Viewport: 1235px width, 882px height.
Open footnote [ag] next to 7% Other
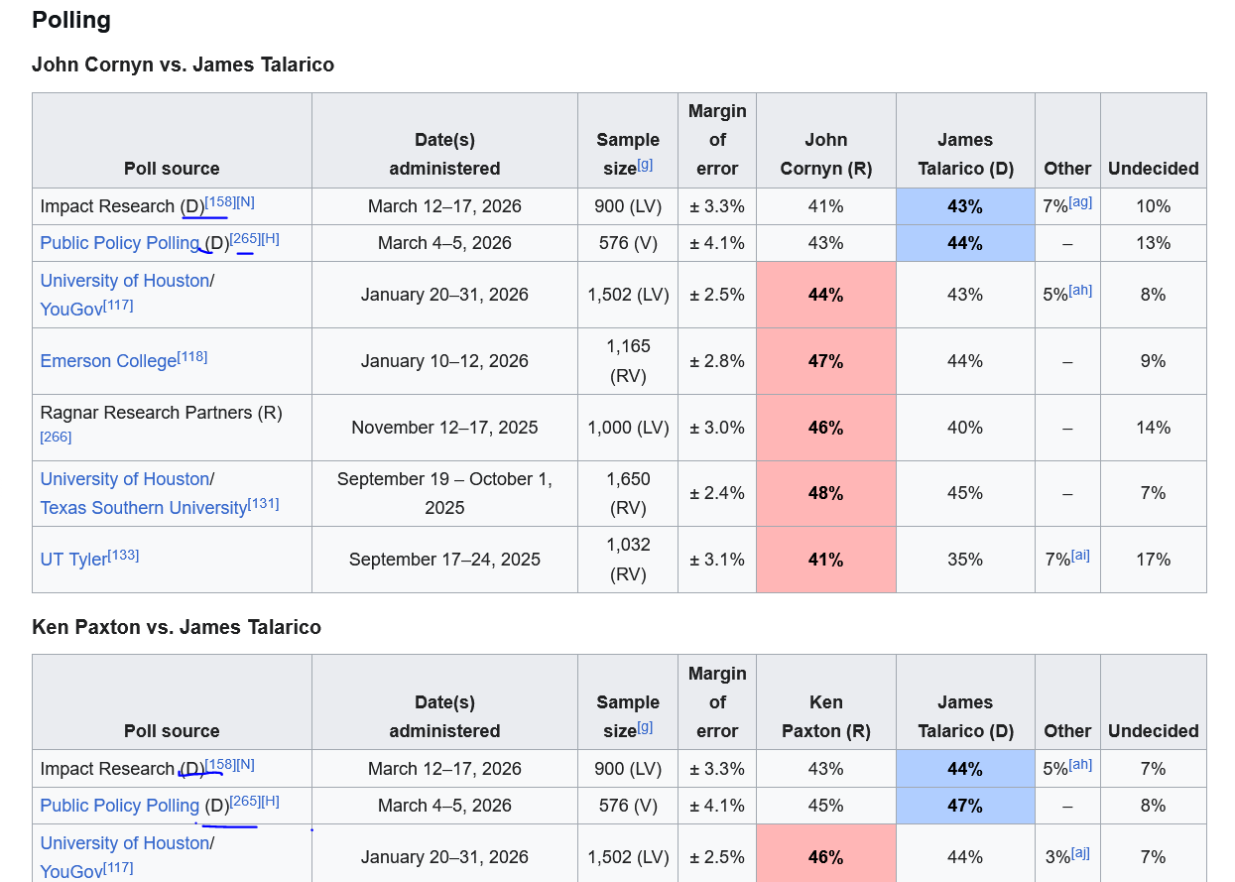pos(1080,201)
